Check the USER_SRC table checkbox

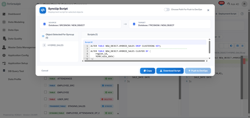[45, 99]
